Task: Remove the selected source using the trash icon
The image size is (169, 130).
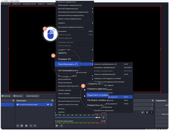Action: [x=22, y=126]
